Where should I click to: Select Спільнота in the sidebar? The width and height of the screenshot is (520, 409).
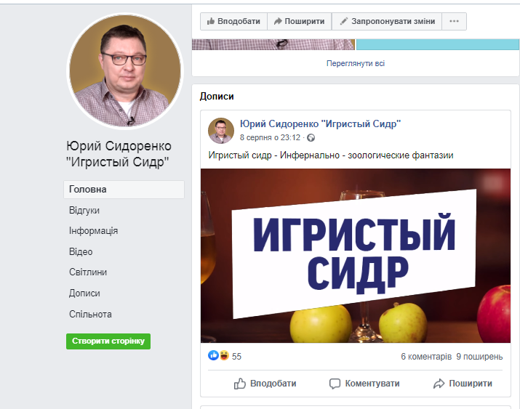(x=90, y=315)
